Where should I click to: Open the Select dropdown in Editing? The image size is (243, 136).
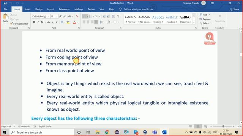pos(205,23)
